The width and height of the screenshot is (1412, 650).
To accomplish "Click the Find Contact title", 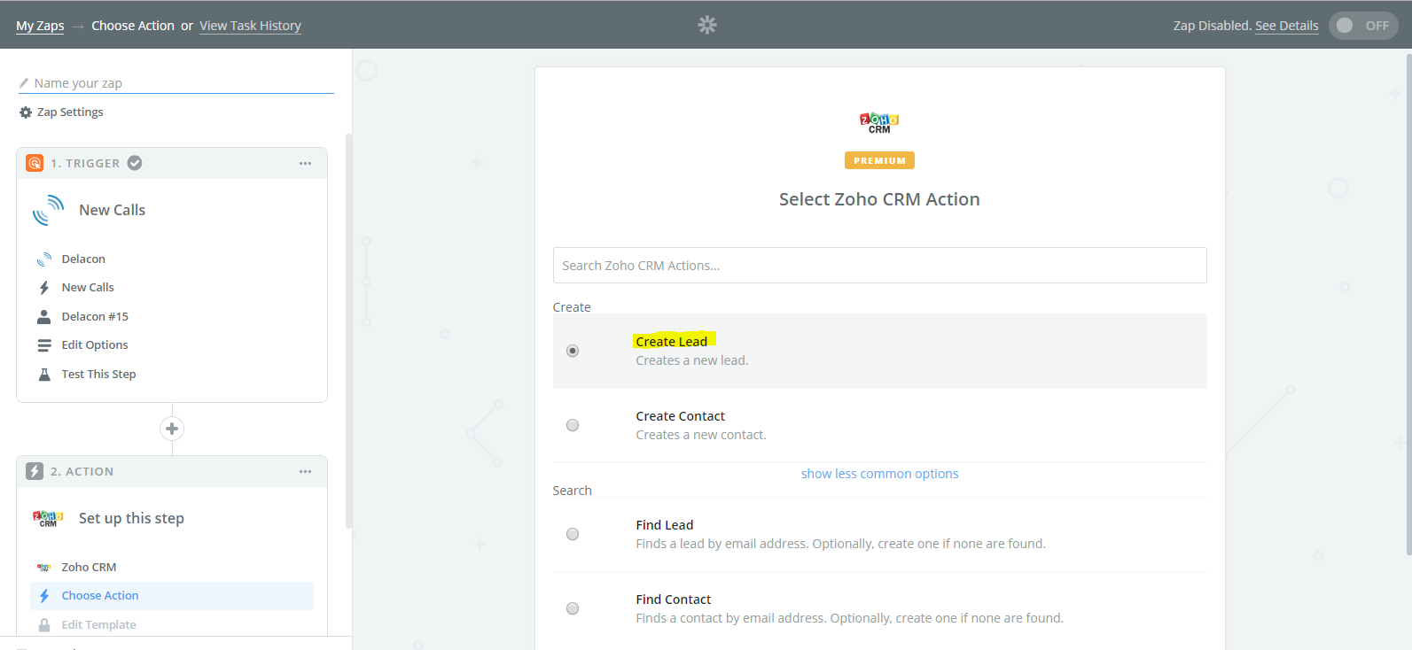I will pos(674,600).
